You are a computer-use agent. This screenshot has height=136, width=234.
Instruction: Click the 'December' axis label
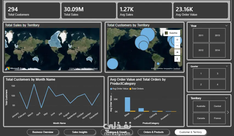(94, 115)
